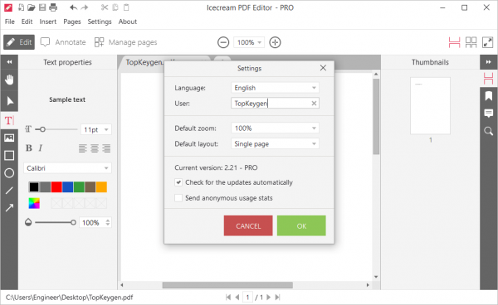This screenshot has height=305, width=498.
Task: Open the About menu
Action: [128, 22]
